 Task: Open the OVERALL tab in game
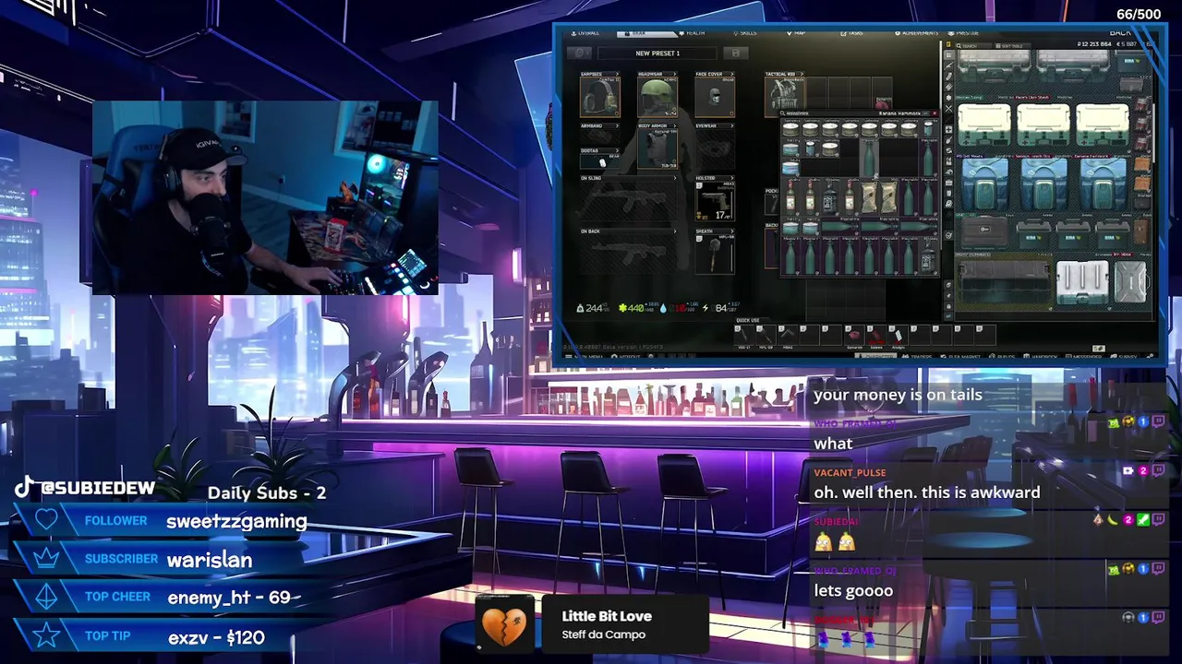[x=585, y=32]
